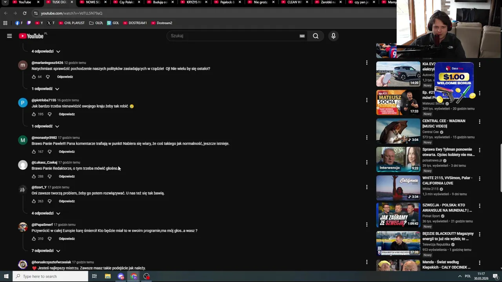Like the comment by @iPapaSmerf
Image resolution: width=502 pixels, height=282 pixels.
pos(34,239)
